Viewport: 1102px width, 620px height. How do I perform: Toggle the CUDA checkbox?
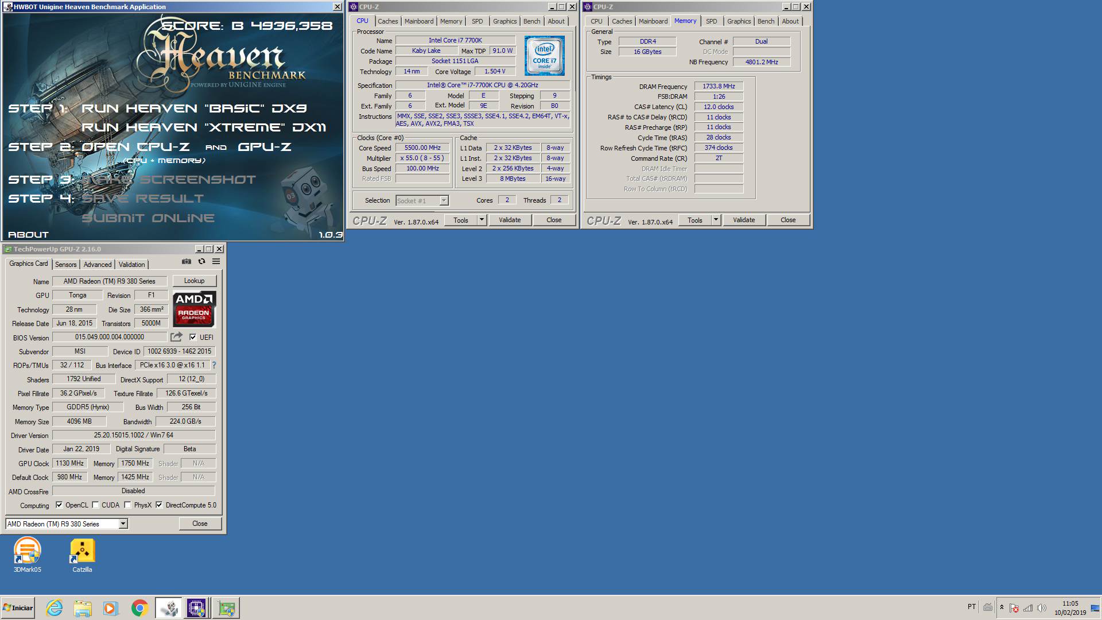[x=95, y=505]
